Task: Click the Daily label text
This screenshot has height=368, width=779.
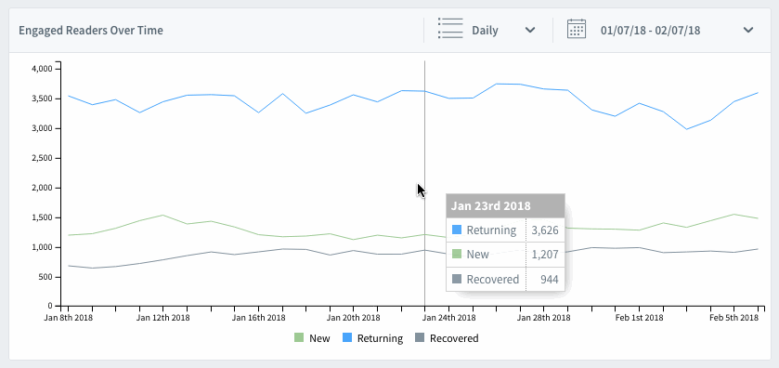Action: 485,31
